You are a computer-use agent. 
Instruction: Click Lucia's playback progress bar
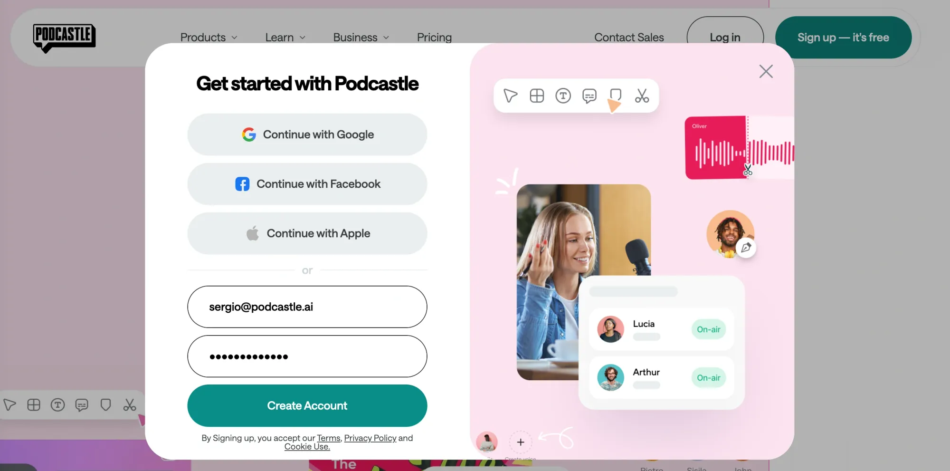point(646,336)
